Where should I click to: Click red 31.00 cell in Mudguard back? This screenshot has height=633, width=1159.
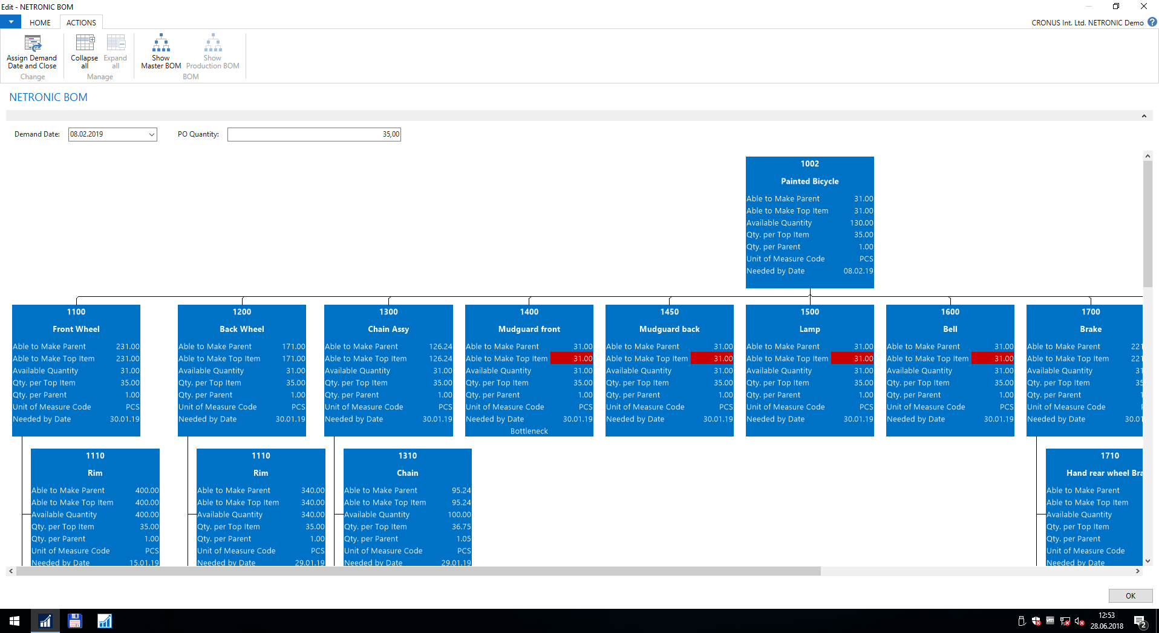[712, 359]
